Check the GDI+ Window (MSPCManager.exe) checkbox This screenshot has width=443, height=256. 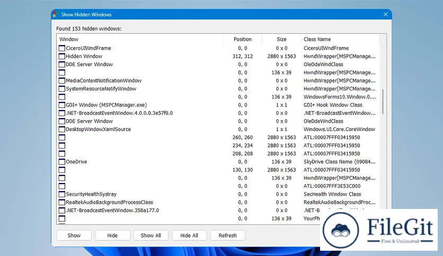[x=62, y=105]
